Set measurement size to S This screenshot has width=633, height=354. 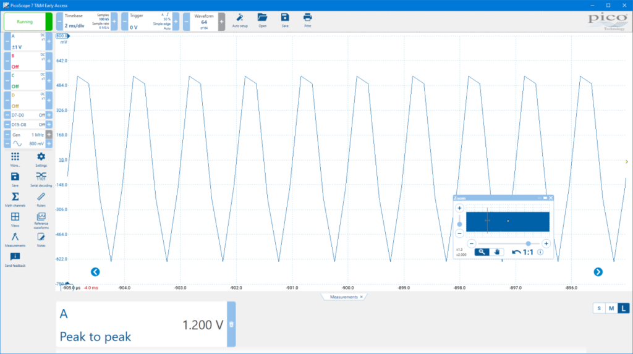click(599, 308)
